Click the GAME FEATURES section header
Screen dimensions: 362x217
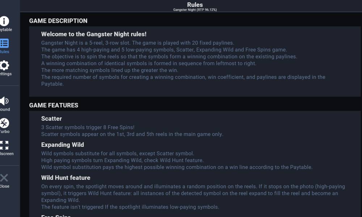click(x=54, y=105)
